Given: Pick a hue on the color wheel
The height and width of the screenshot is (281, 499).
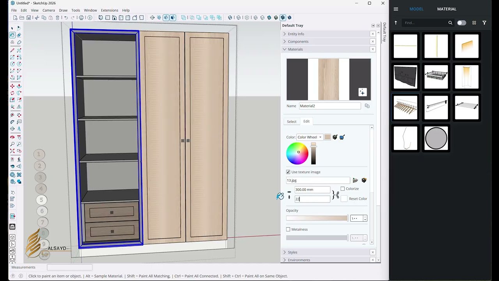Looking at the screenshot, I should tap(297, 153).
